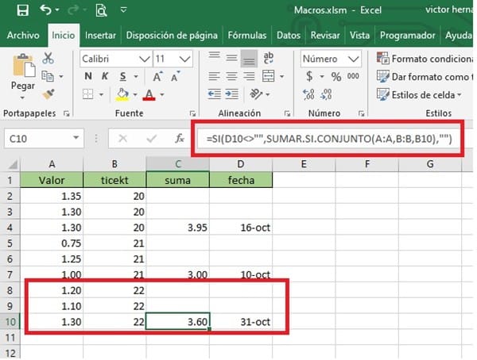Click the insert function fx icon
Screen dimensions: 477x360
[180, 139]
